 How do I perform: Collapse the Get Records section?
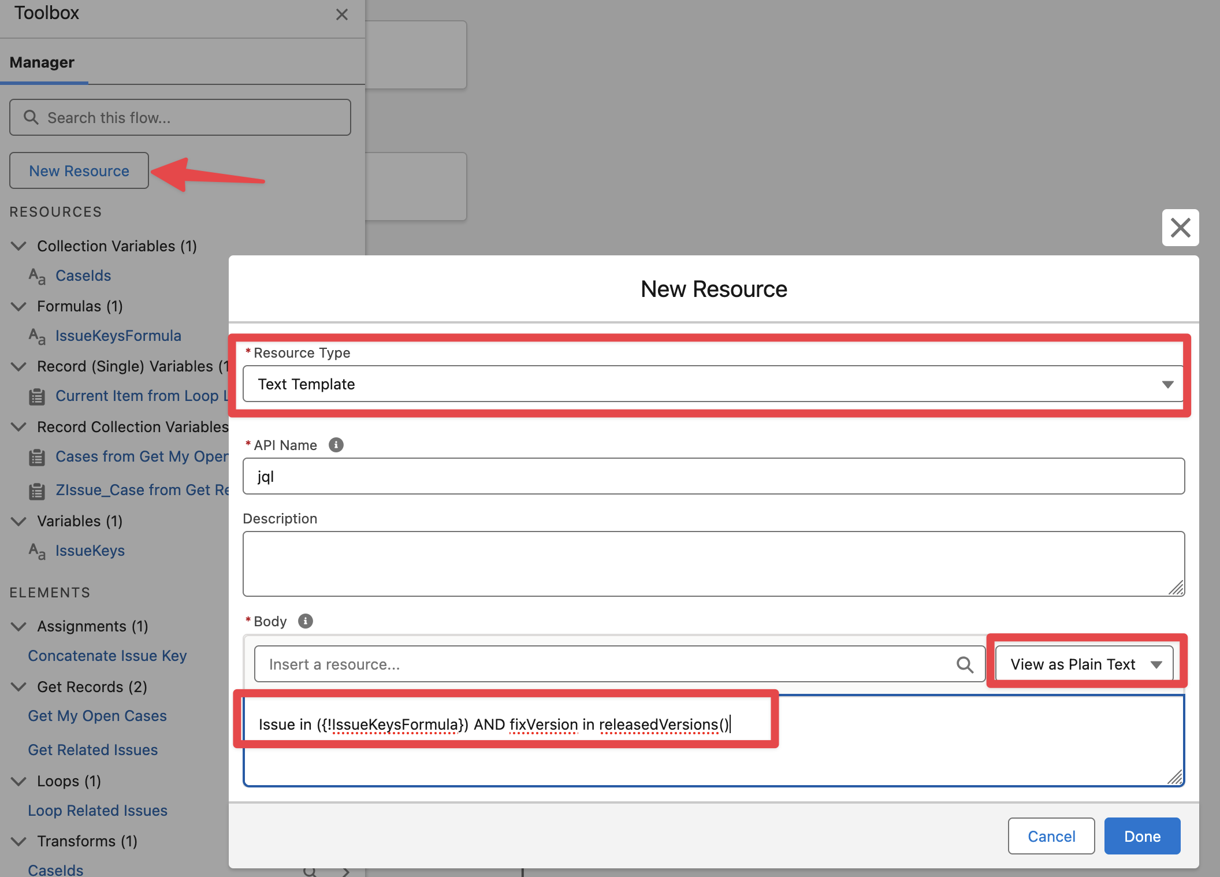tap(18, 687)
